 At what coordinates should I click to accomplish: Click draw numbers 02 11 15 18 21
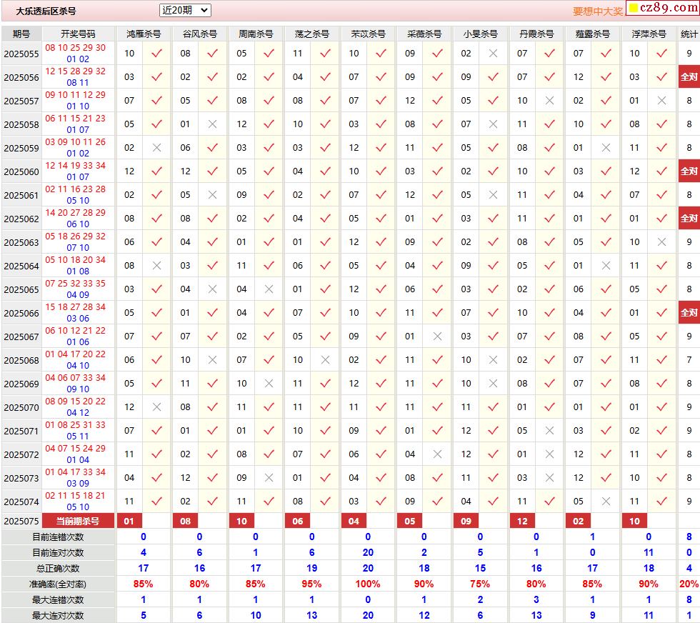click(x=76, y=496)
